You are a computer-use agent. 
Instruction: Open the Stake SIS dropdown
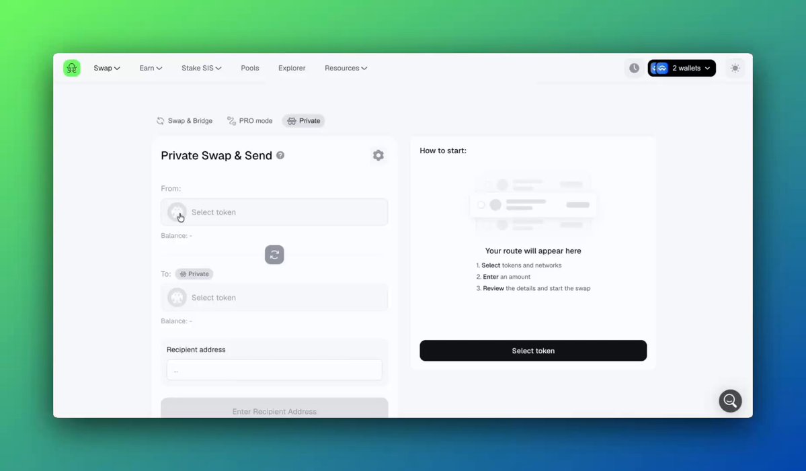[x=202, y=68]
